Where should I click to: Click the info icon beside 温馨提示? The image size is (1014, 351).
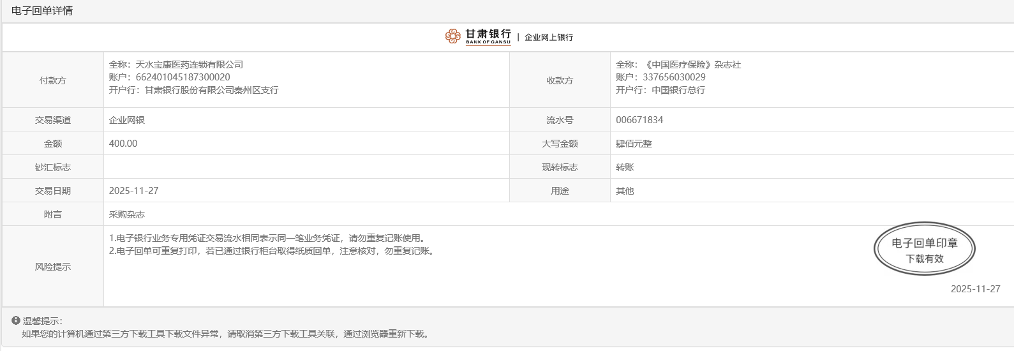(16, 320)
